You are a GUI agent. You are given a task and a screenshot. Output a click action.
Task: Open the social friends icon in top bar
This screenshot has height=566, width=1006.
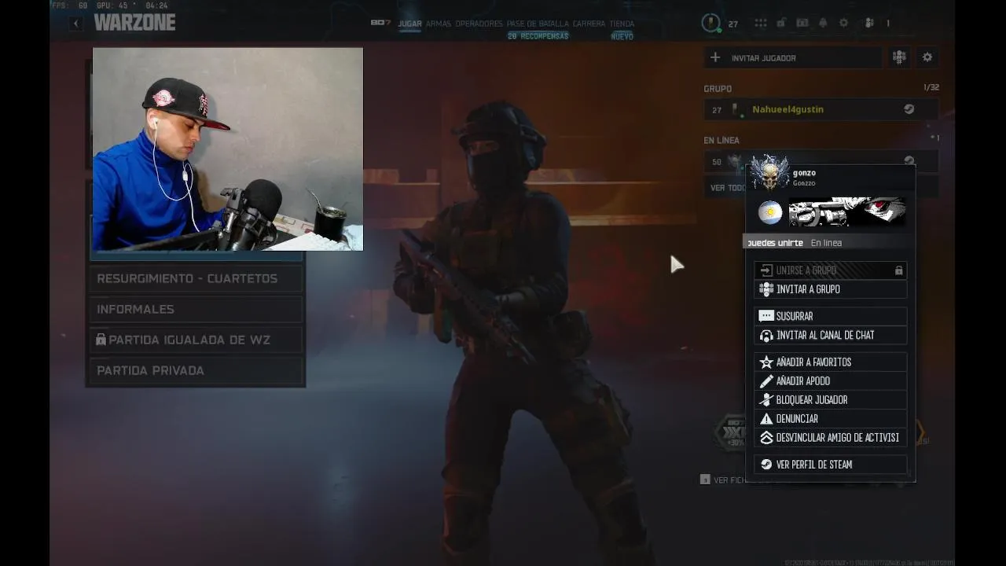pyautogui.click(x=869, y=24)
